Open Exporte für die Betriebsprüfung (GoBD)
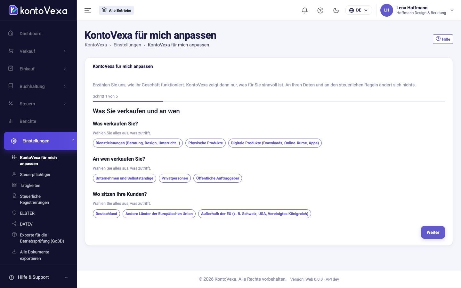Screen dimensions: 461x288 coord(42,238)
